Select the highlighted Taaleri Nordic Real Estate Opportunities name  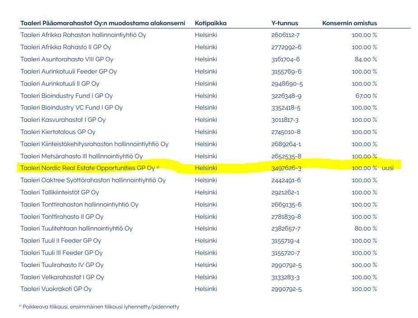coord(88,168)
